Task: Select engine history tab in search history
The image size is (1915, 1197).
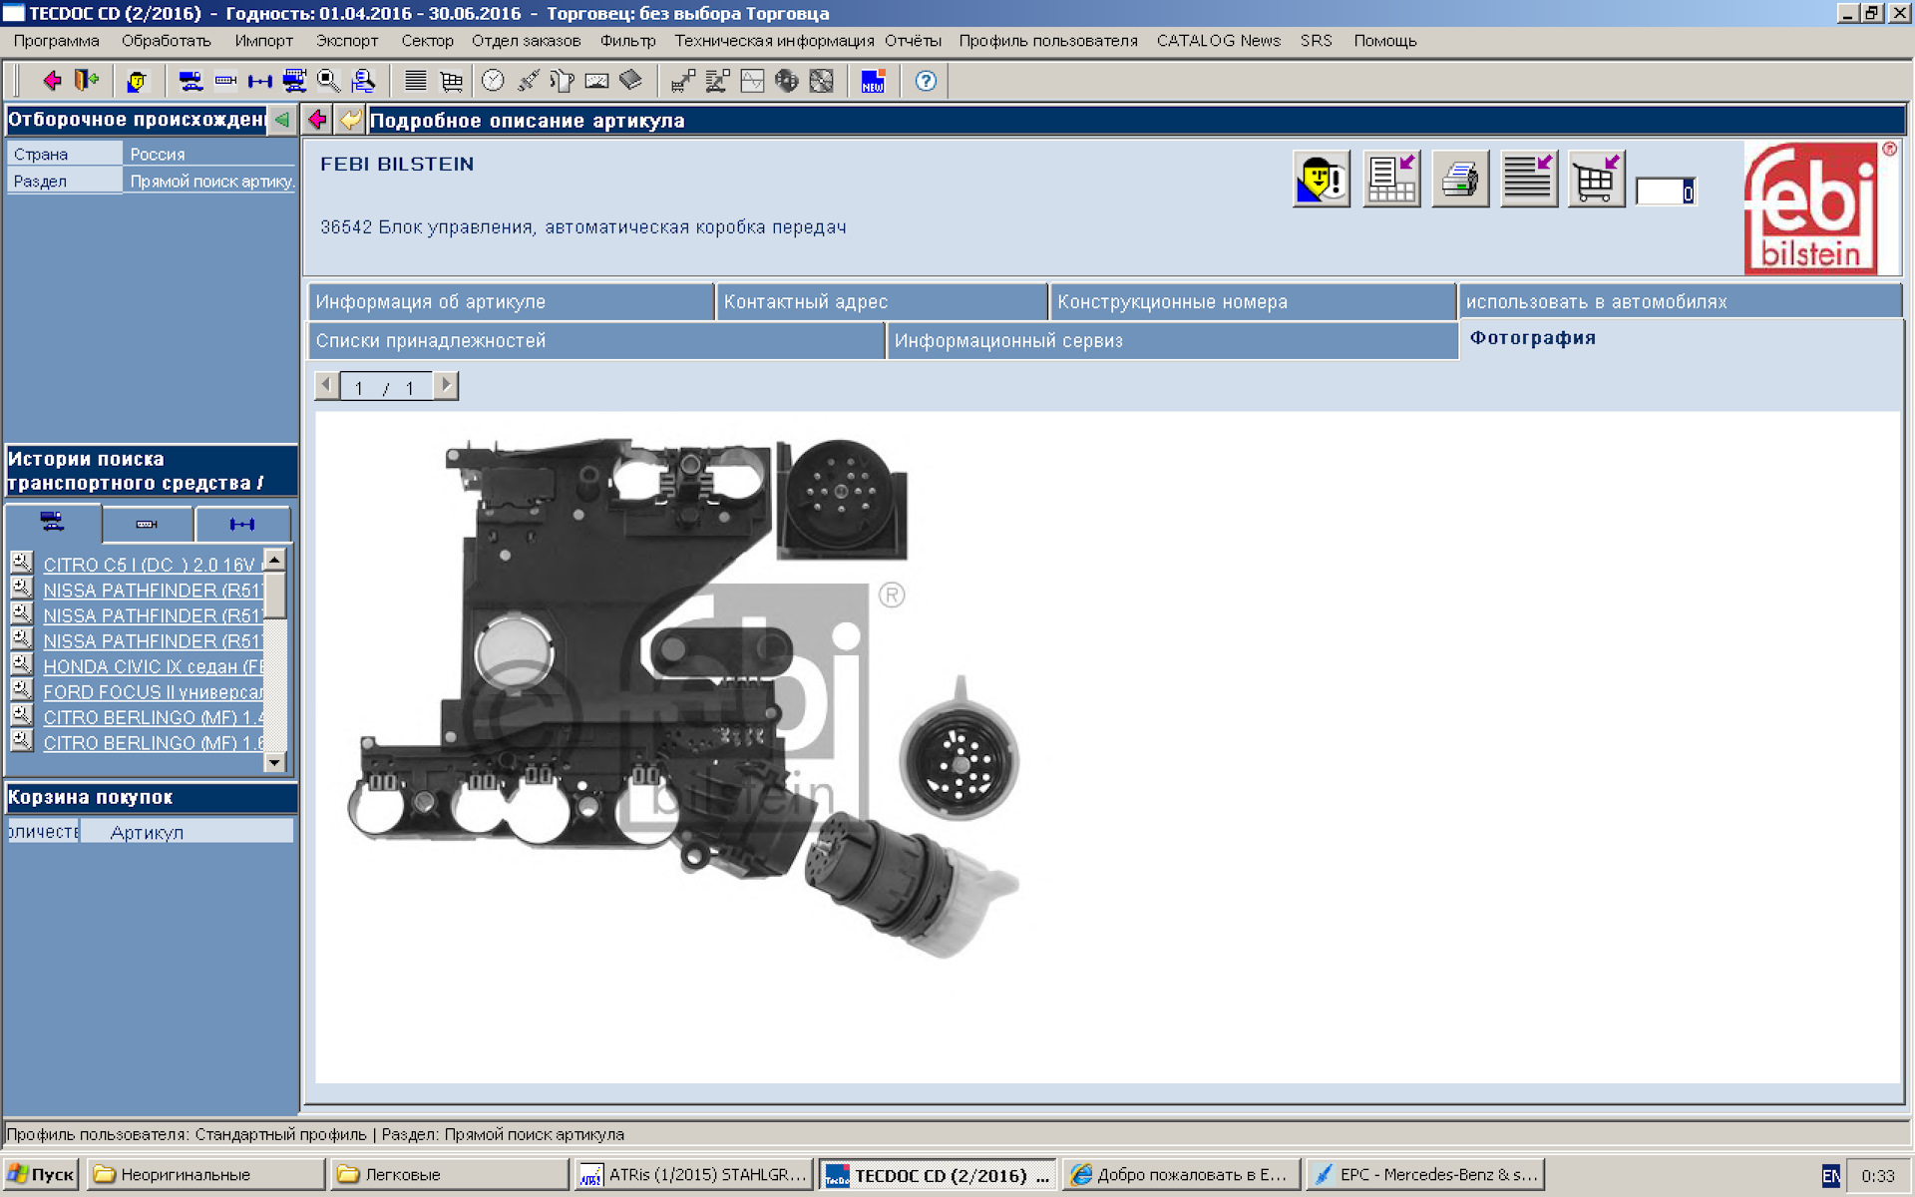Action: point(148,524)
